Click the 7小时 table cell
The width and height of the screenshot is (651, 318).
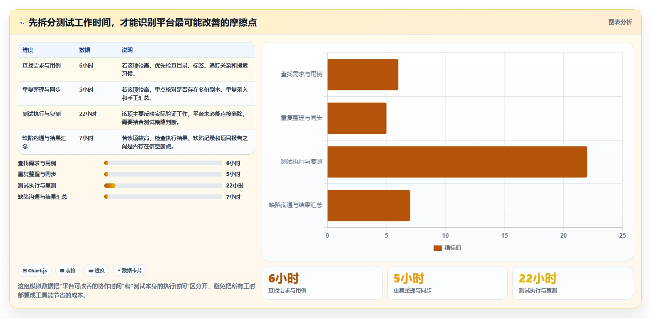pyautogui.click(x=86, y=138)
